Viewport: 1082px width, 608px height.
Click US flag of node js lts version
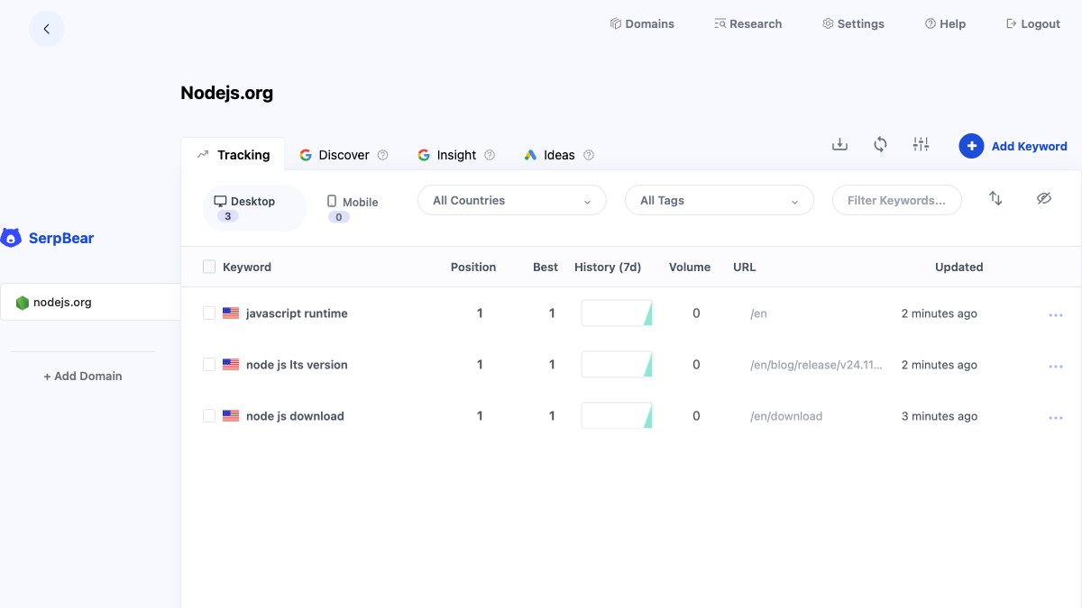point(231,365)
